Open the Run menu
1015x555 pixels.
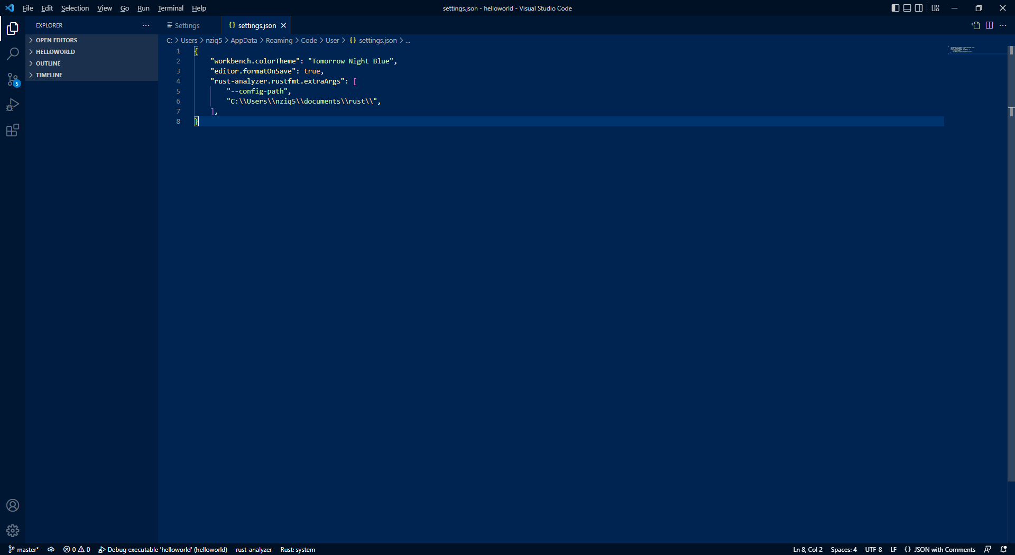pos(143,8)
